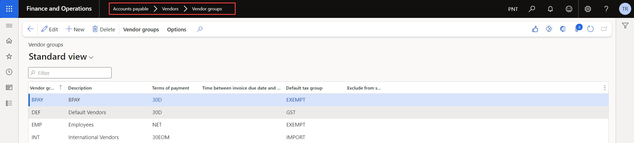
Task: Delete the selected vendor group
Action: point(104,29)
